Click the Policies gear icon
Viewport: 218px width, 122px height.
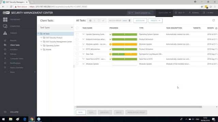click(x=5, y=54)
